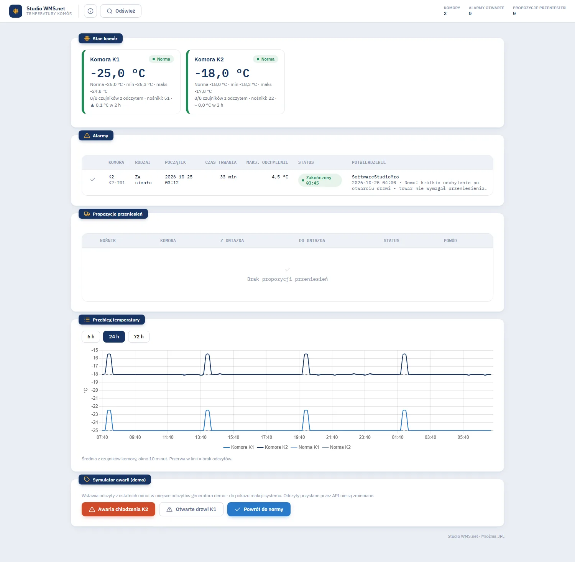Click the DO GNIAZDA column header
The width and height of the screenshot is (575, 562).
pos(312,241)
